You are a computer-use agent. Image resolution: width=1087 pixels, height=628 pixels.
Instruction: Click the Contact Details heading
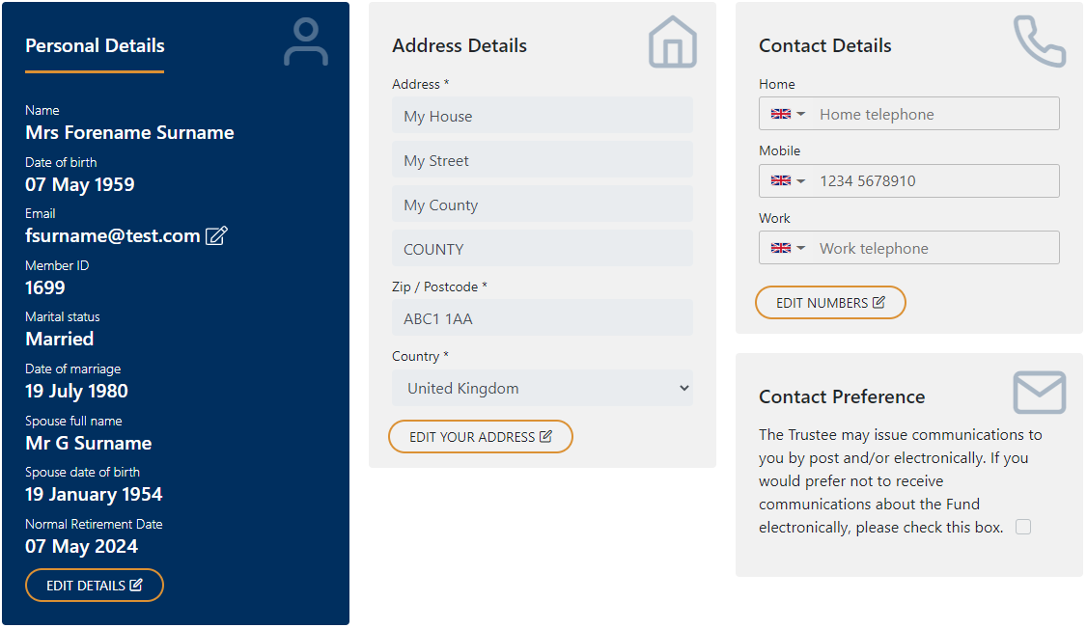[825, 45]
